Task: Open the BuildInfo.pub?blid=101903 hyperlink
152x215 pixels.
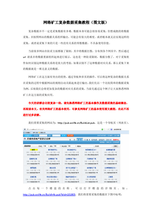Action: tap(49, 194)
